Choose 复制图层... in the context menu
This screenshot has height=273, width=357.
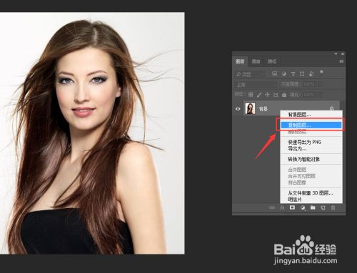point(311,125)
